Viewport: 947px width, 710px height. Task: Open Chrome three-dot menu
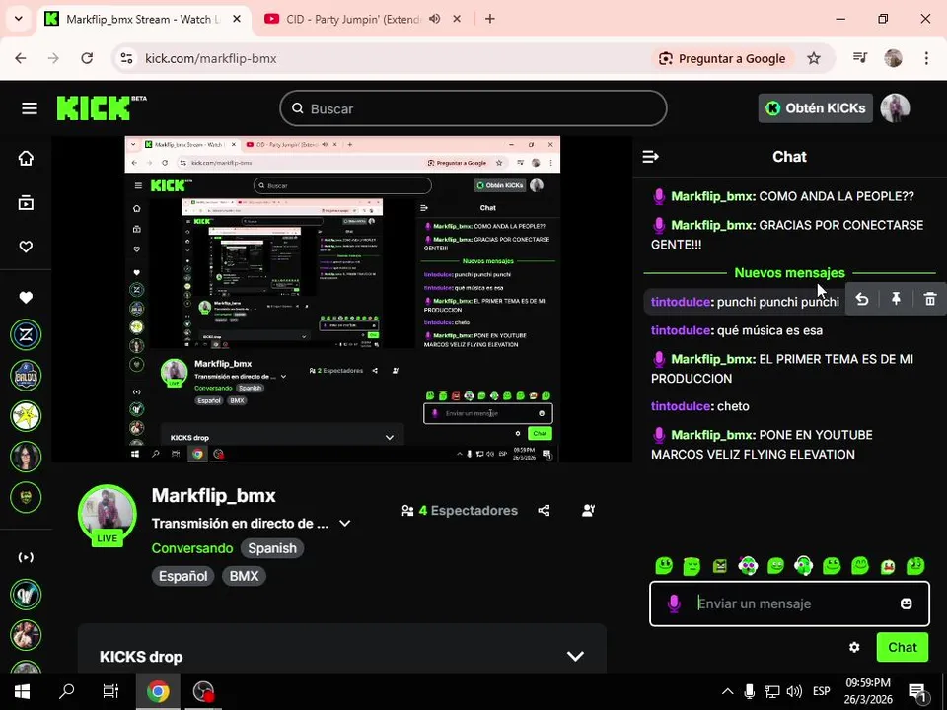click(x=926, y=58)
